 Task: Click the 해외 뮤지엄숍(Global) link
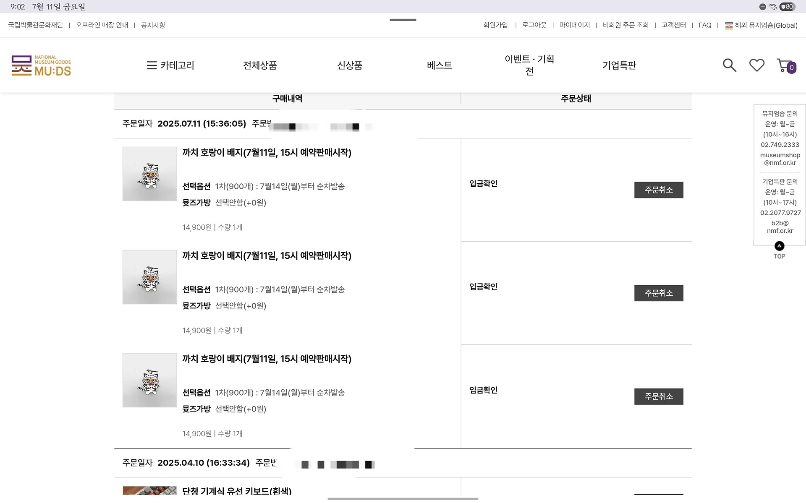(761, 25)
